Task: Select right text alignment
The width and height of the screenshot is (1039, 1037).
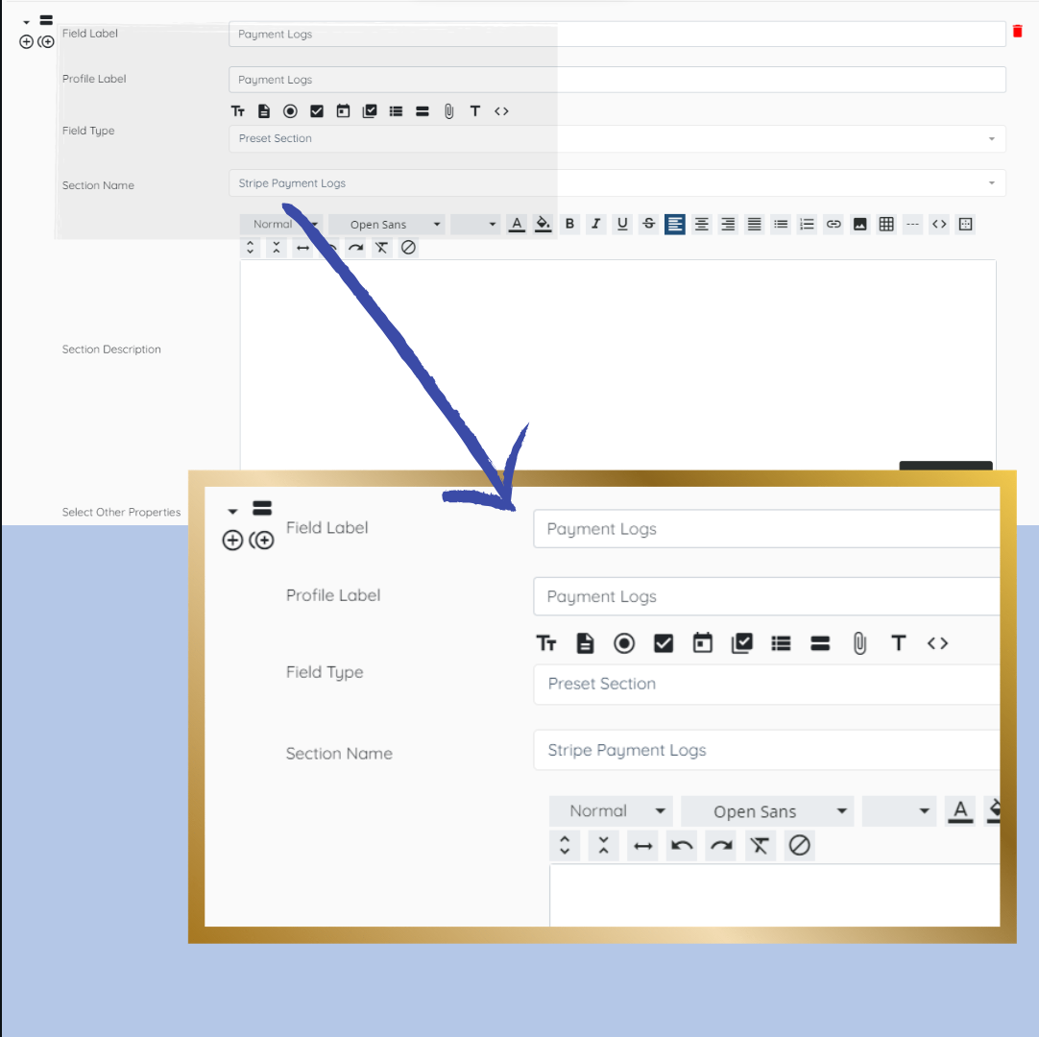Action: 728,224
